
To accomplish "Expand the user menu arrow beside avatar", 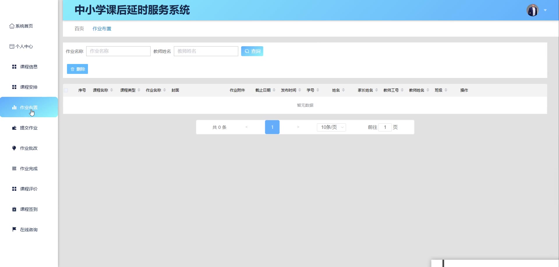I will click(545, 10).
